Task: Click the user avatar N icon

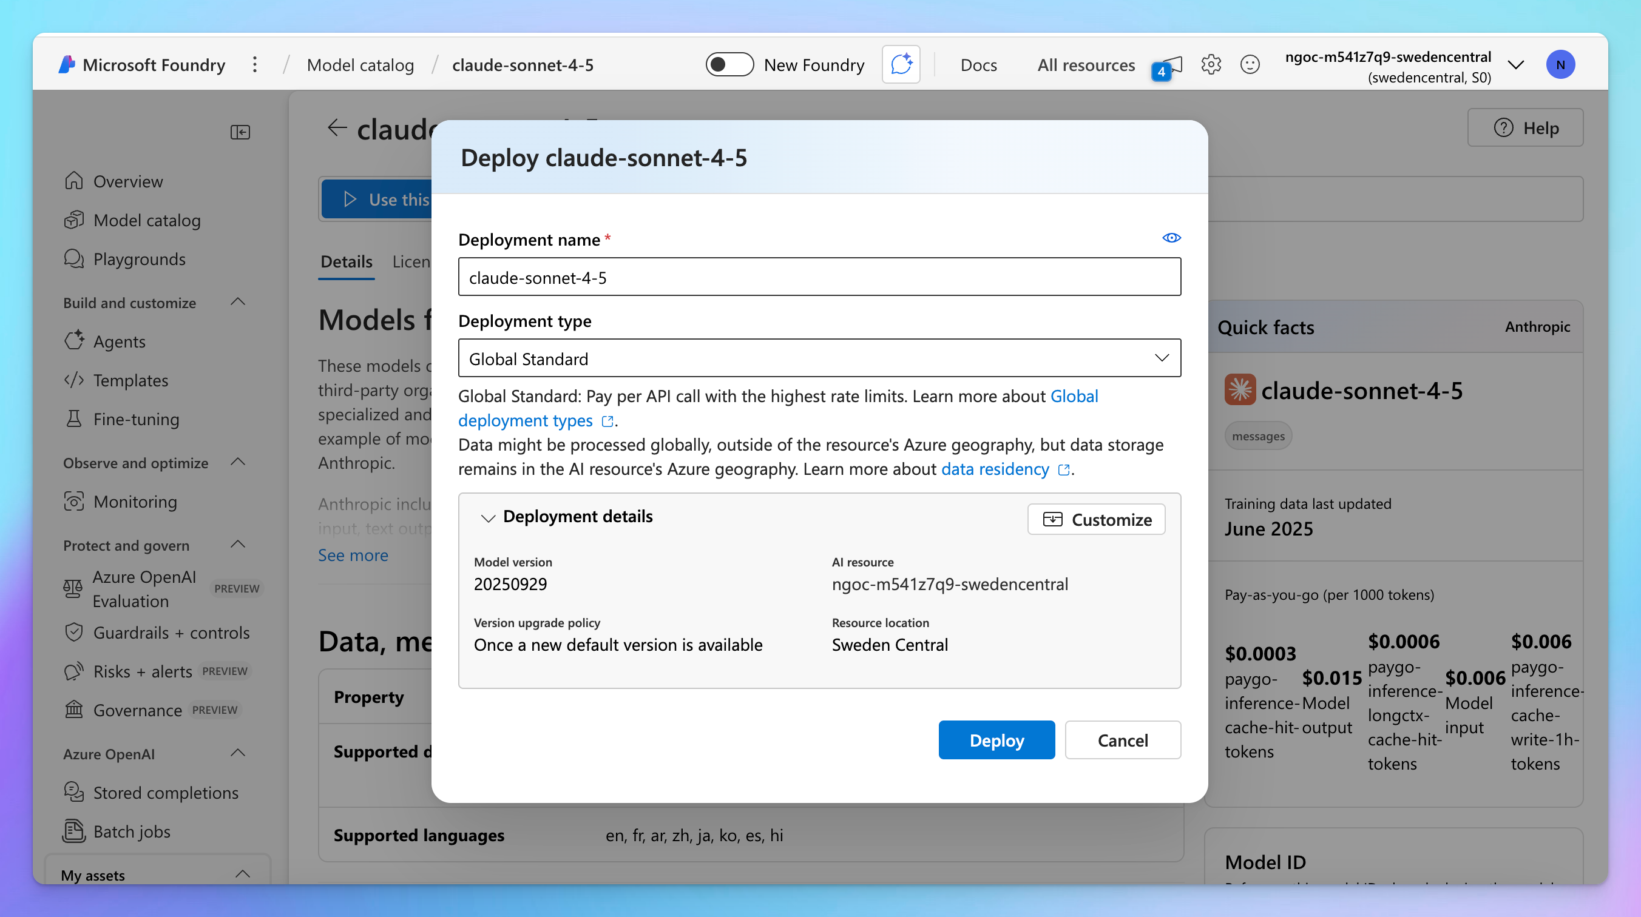Action: point(1560,65)
